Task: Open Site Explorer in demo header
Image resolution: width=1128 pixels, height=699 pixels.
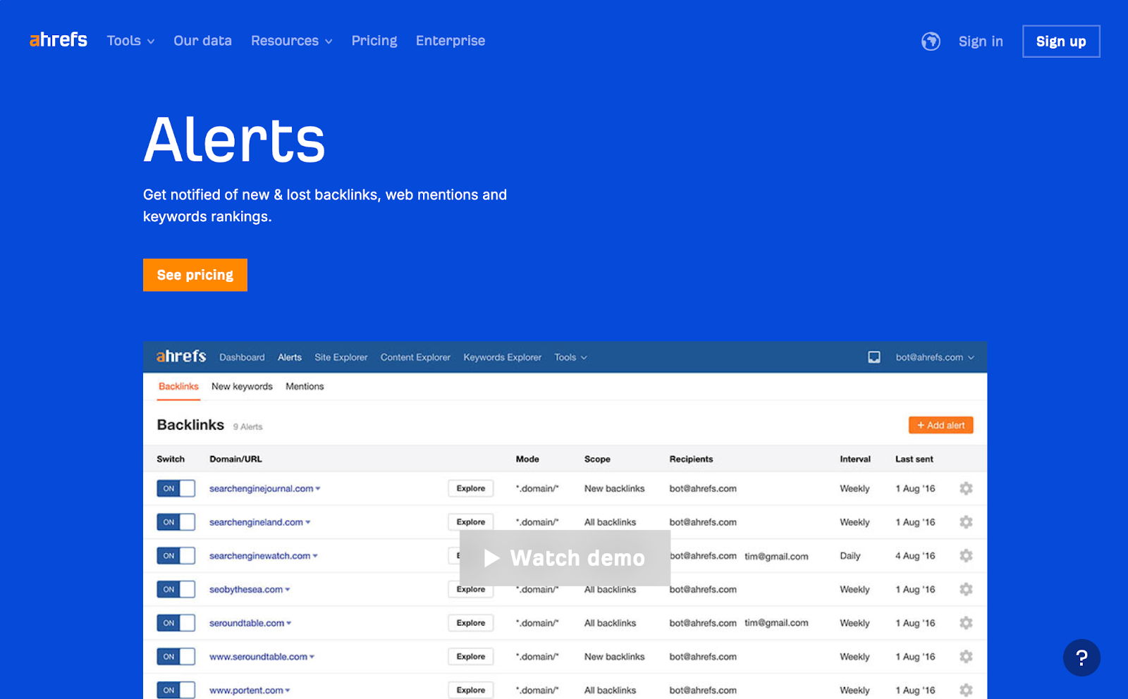Action: coord(341,357)
